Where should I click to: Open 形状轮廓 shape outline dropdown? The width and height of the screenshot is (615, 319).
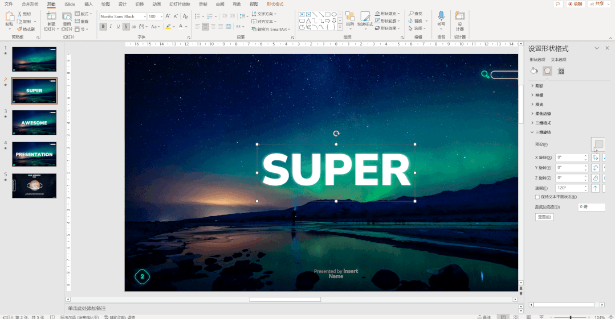pos(388,20)
